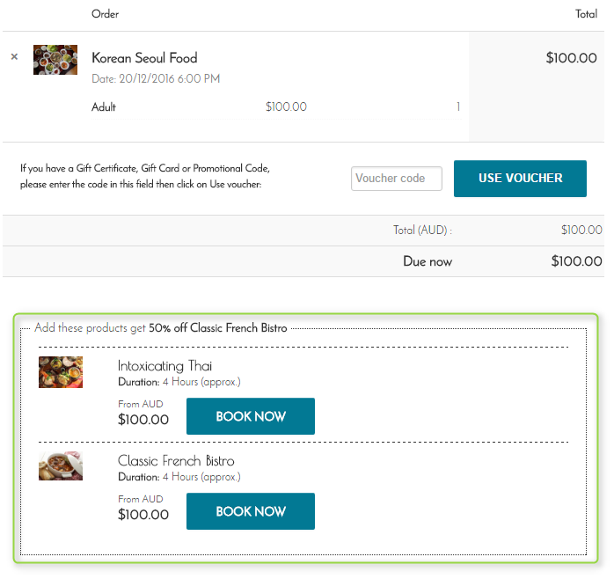This screenshot has height=579, width=614.
Task: Click the Adult quantity number 1
Action: [458, 106]
